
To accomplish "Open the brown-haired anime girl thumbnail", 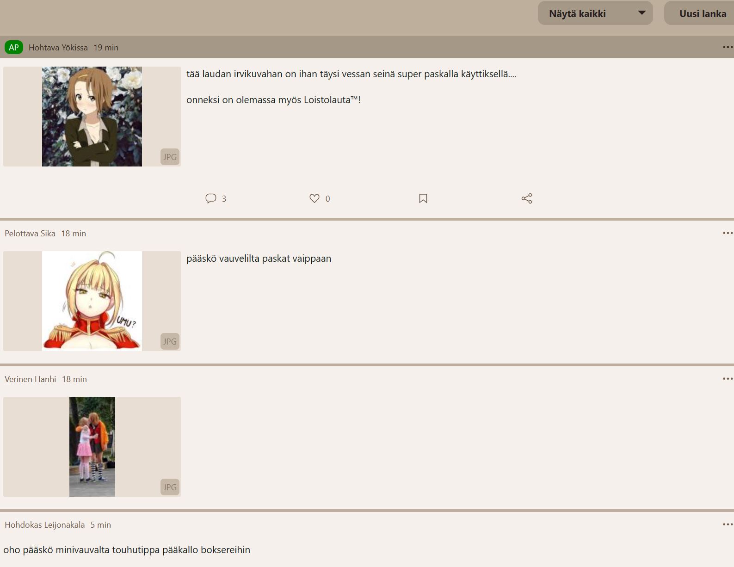I will (92, 117).
